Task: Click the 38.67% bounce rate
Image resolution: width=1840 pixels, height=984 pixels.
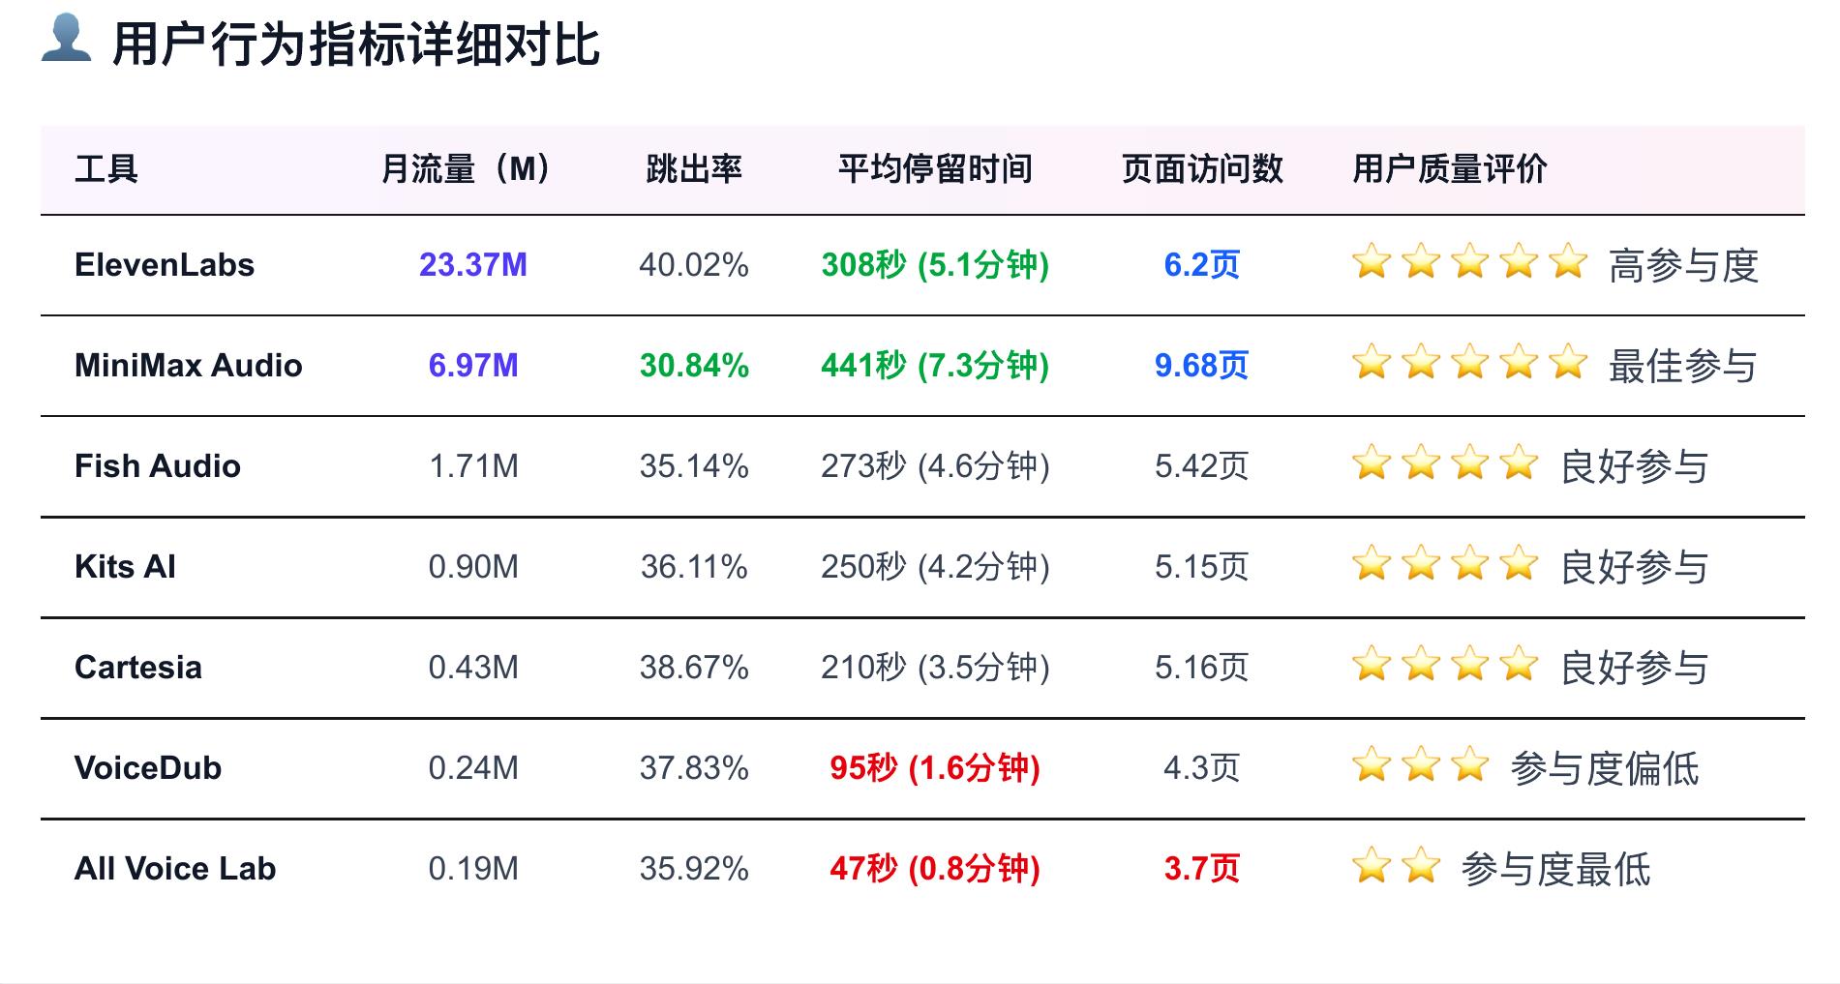Action: pos(694,668)
